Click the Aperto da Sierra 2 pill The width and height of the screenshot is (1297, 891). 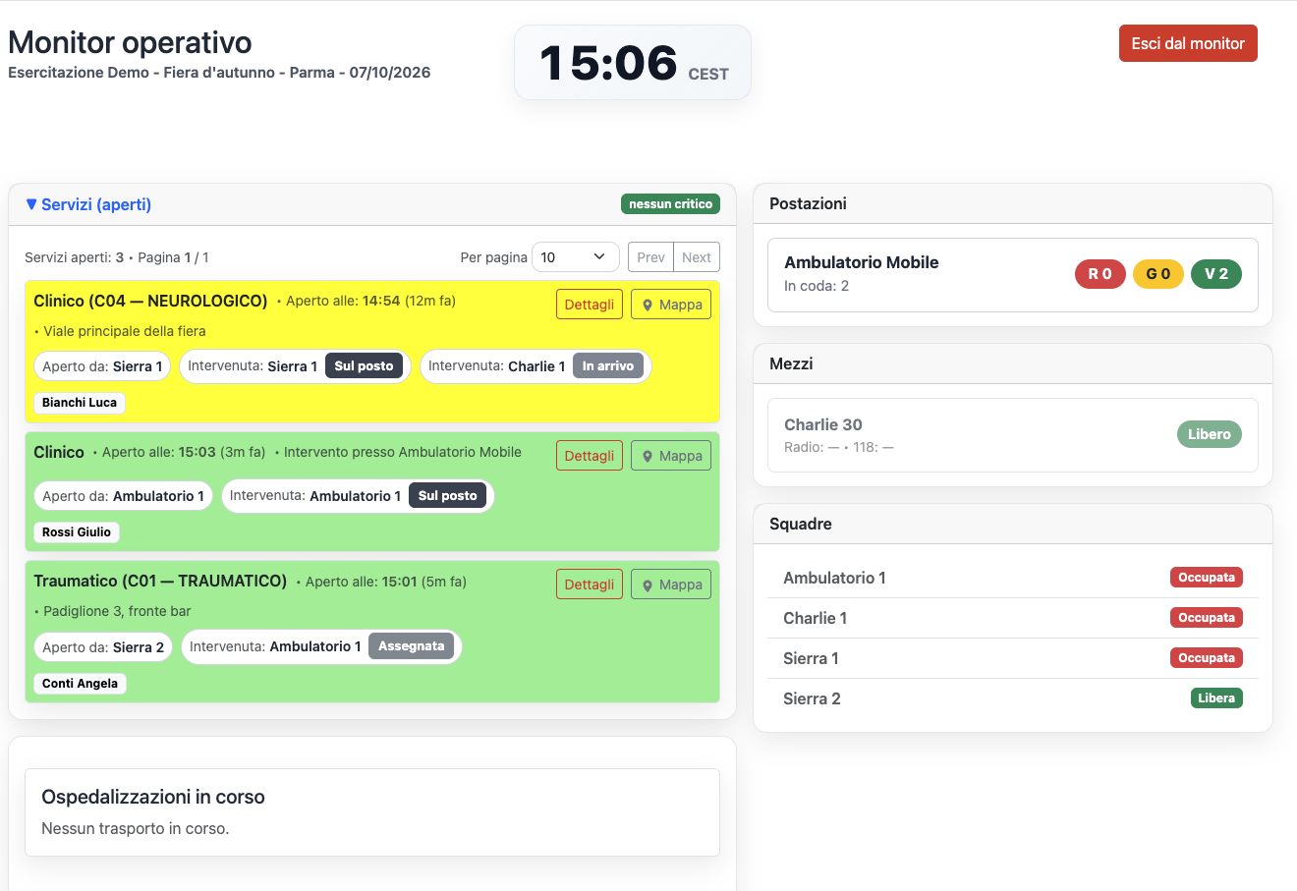point(103,647)
